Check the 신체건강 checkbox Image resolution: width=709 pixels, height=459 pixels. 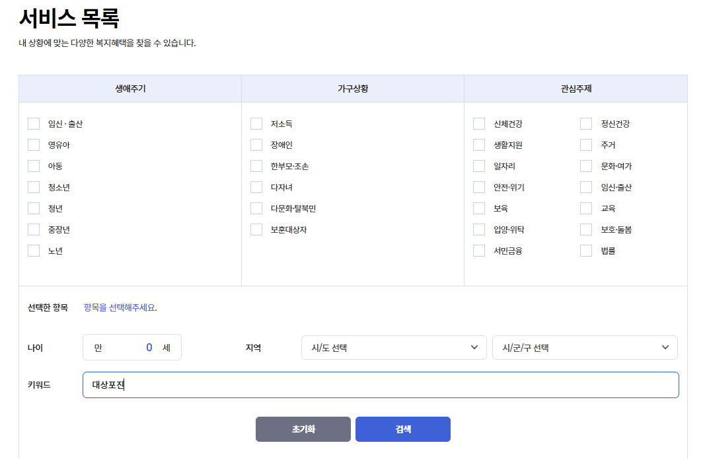[x=479, y=124]
